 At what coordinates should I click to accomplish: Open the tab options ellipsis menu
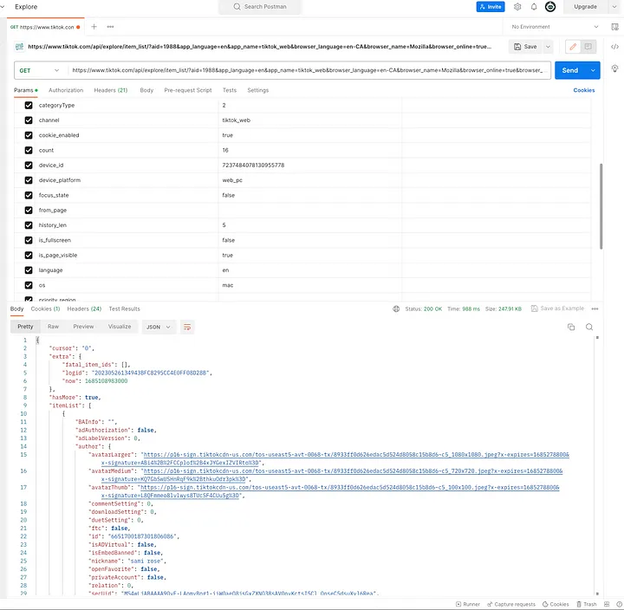click(110, 27)
